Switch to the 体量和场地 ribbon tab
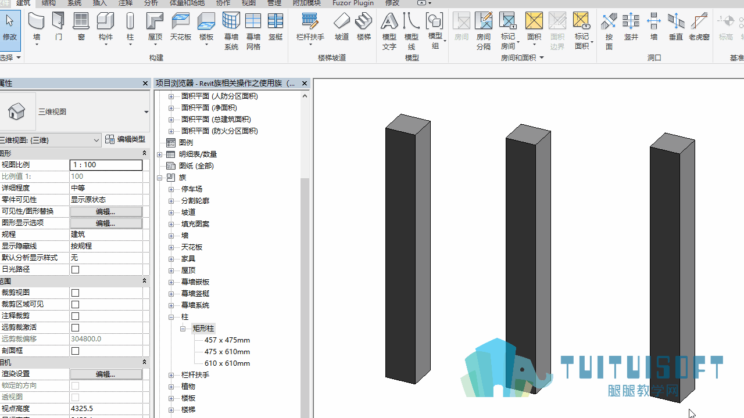The image size is (744, 418). pyautogui.click(x=187, y=3)
